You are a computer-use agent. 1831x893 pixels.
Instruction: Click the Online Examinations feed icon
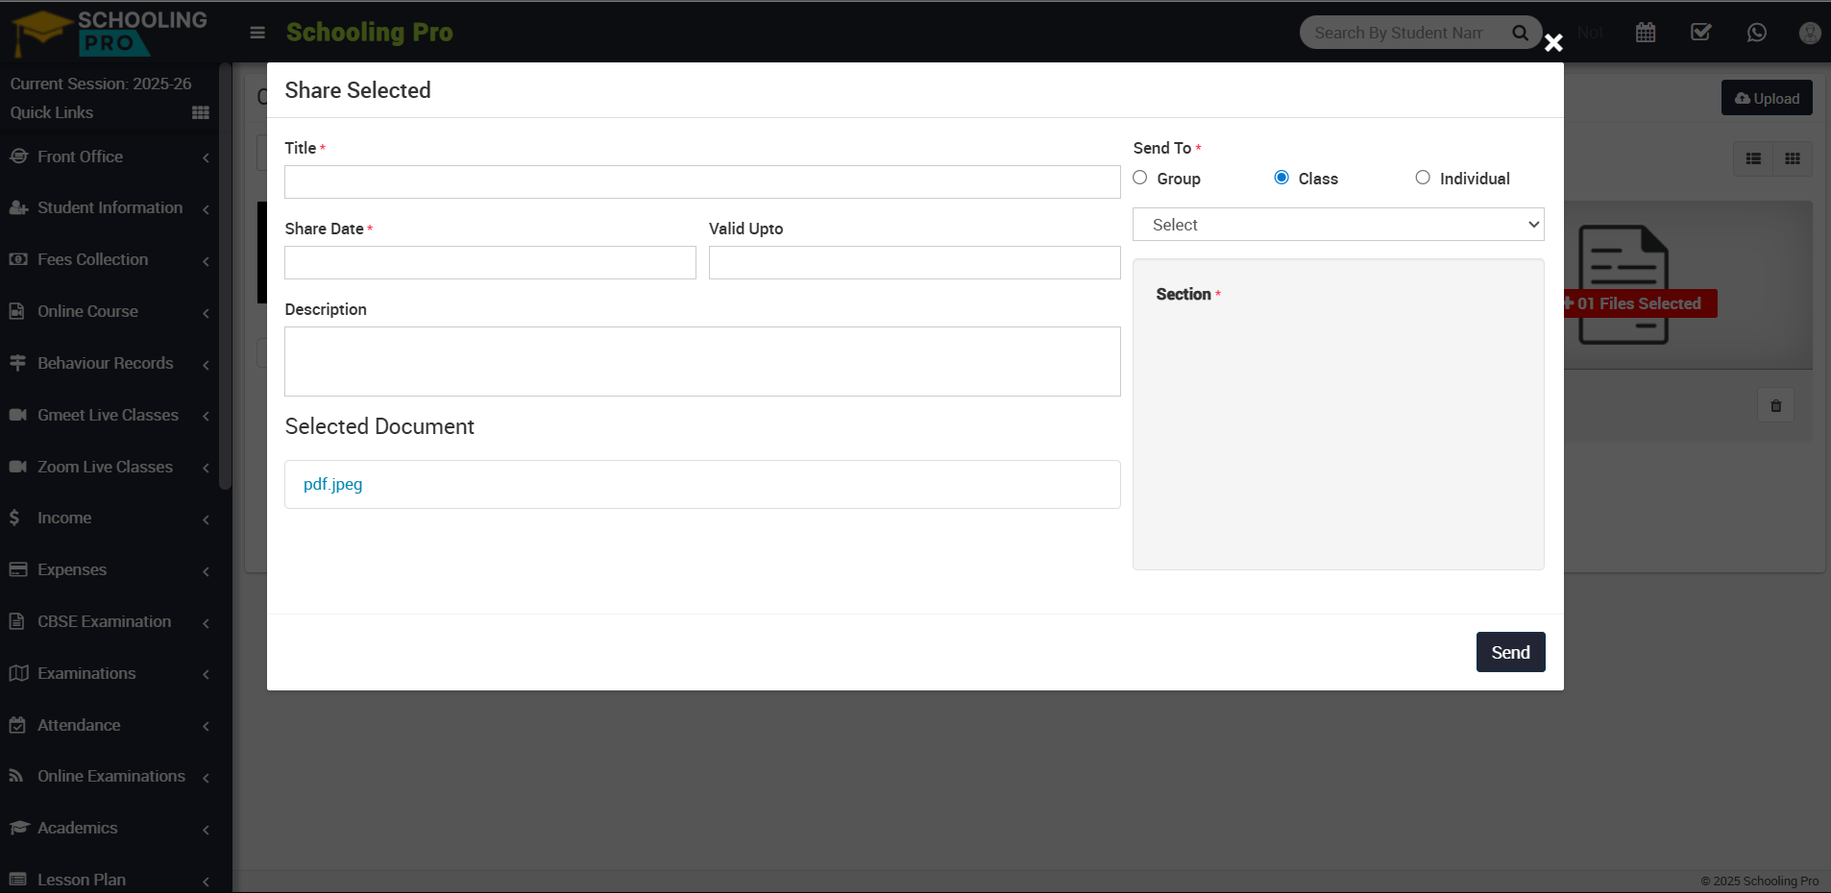pos(16,776)
